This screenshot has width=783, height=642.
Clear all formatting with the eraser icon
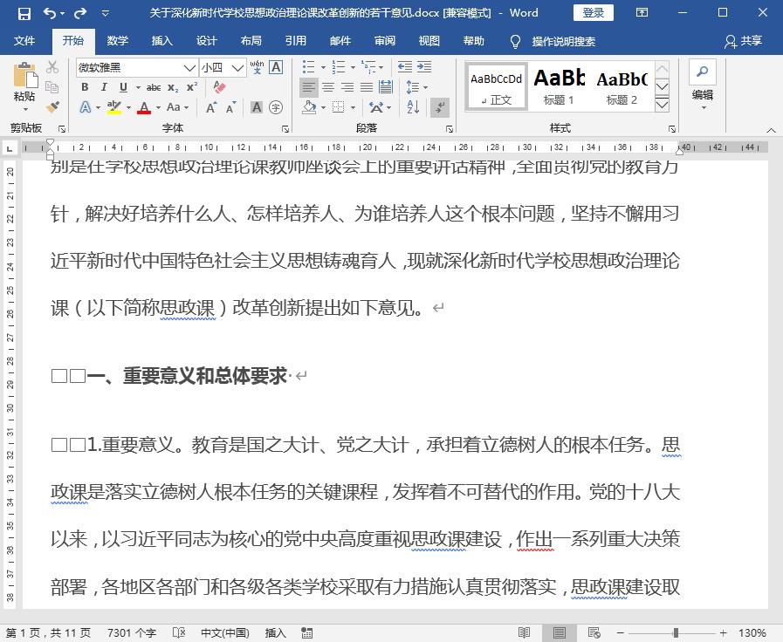[217, 85]
